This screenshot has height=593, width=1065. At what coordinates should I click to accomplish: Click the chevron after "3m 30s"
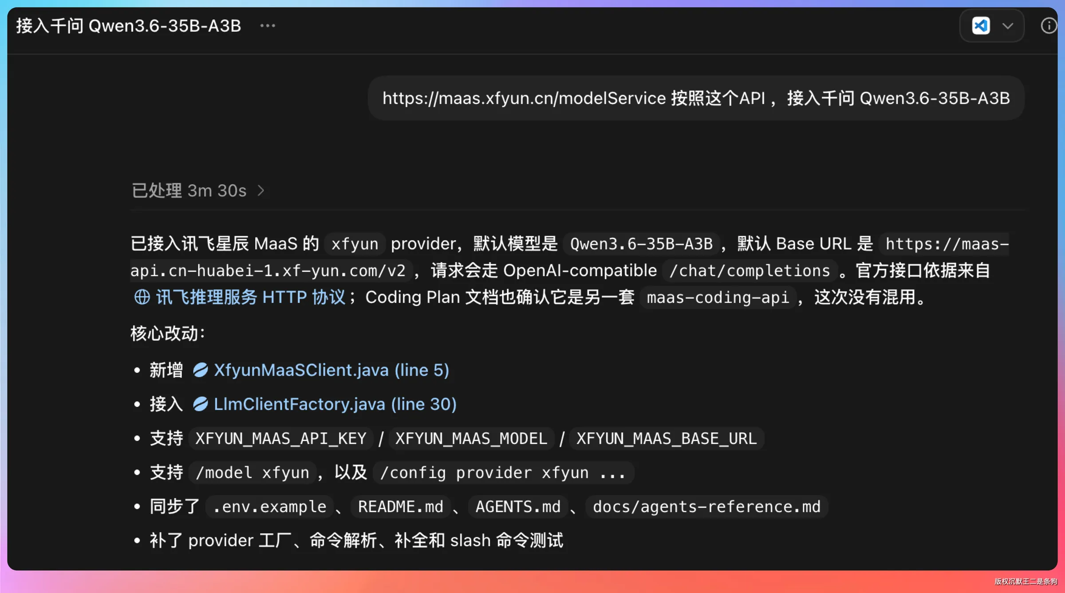[261, 190]
